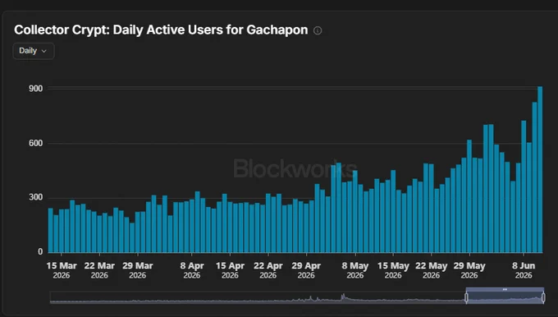Open the Daily interval dropdown
The height and width of the screenshot is (317, 558).
[34, 51]
